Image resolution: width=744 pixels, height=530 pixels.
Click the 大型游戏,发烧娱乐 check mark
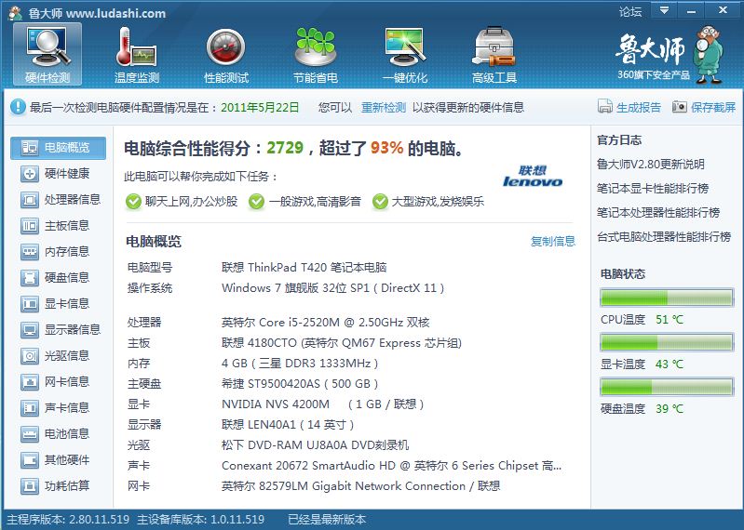[380, 201]
